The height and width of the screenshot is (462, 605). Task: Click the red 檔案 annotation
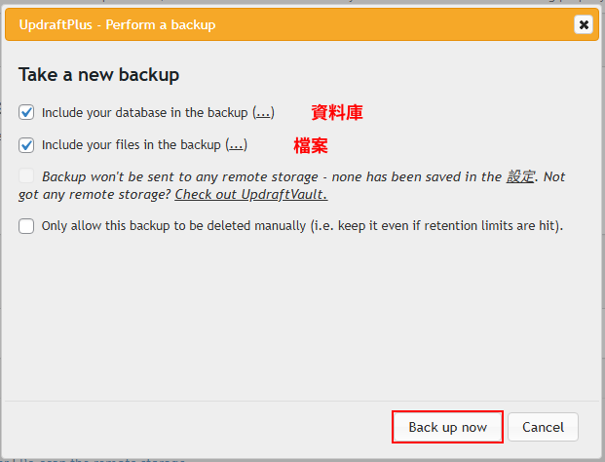(311, 145)
